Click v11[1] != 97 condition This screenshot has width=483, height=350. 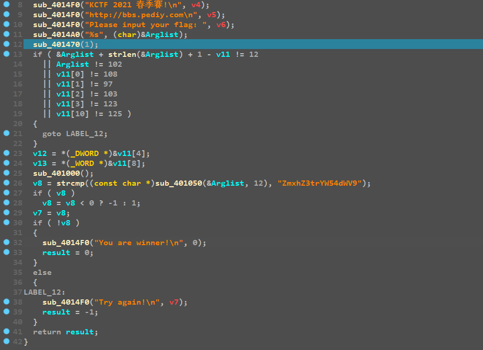point(85,84)
